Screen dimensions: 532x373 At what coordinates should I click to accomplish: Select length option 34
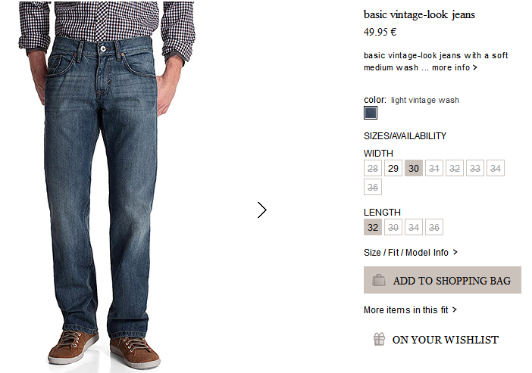click(414, 227)
